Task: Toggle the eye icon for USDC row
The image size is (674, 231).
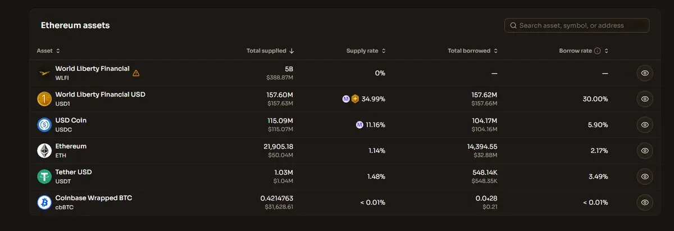Action: coord(645,125)
